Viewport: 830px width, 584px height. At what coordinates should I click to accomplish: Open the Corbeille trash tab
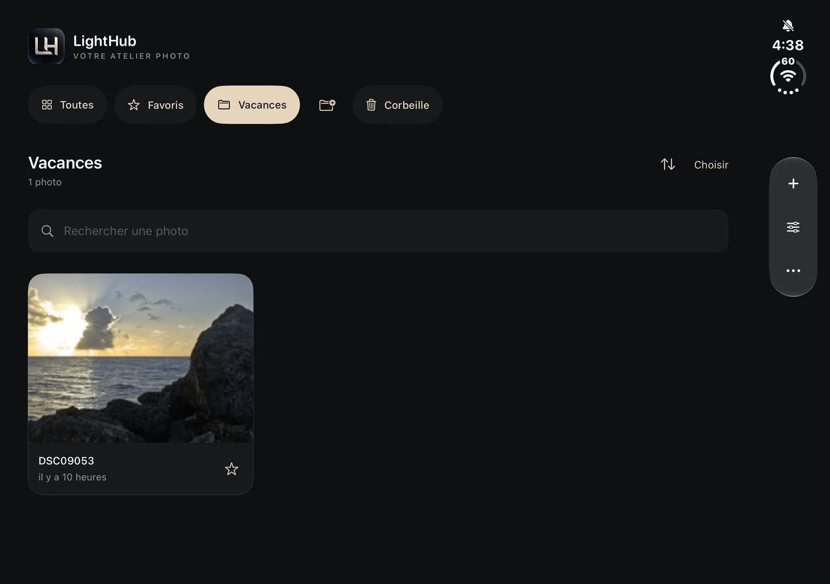coord(397,105)
